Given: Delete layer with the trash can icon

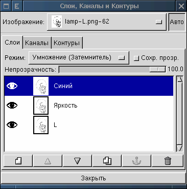Looking at the screenshot, I should pos(168,161).
